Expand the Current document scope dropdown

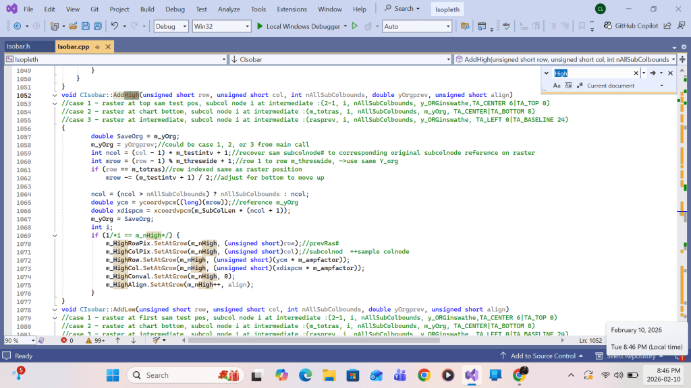point(661,86)
